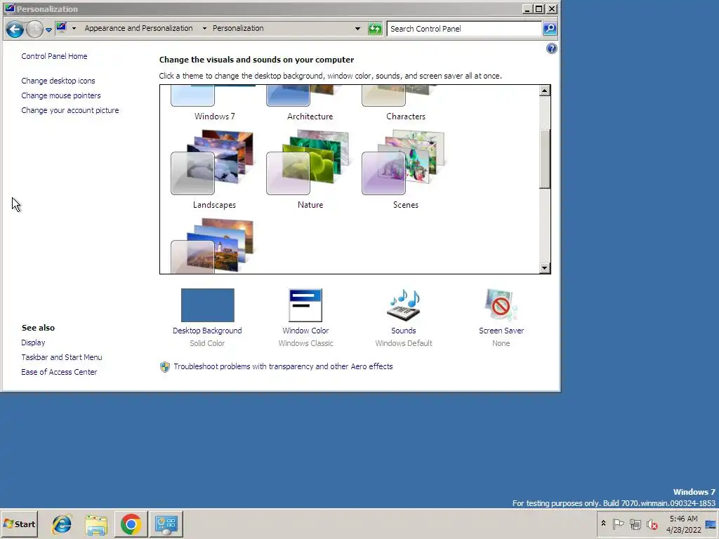Viewport: 719px width, 539px height.
Task: Click the Window Color label
Action: [305, 331]
